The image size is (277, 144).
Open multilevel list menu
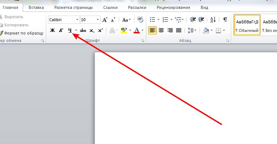click(x=179, y=20)
